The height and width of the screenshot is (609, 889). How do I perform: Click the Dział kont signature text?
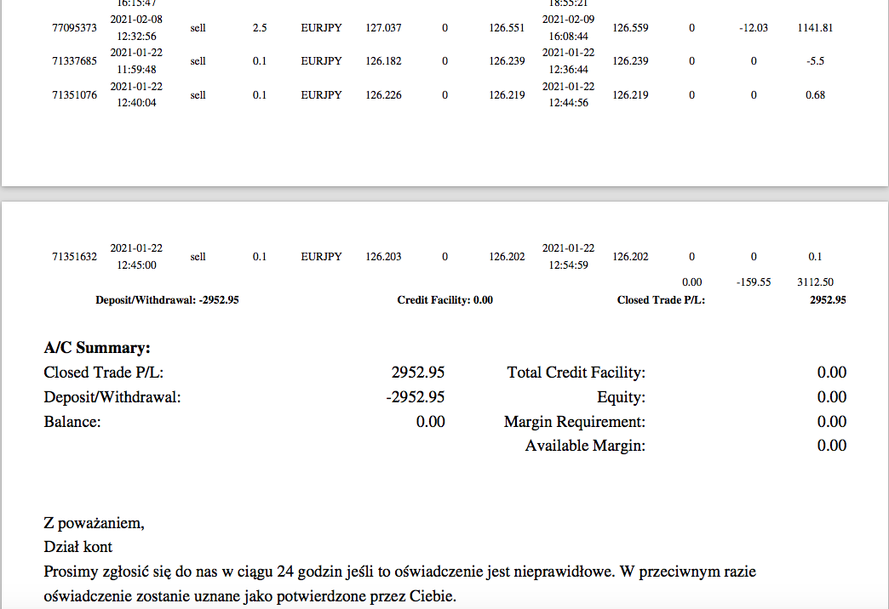tap(77, 547)
